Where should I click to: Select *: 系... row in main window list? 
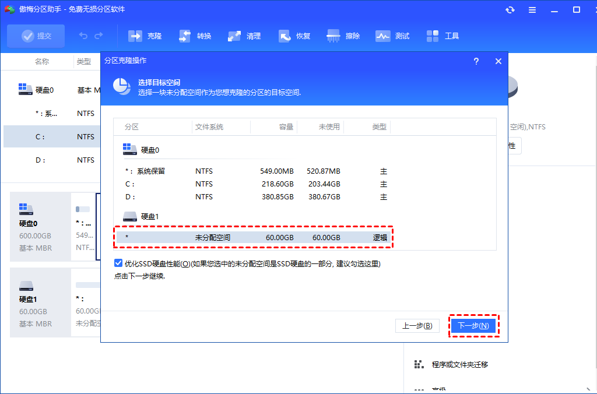pyautogui.click(x=52, y=113)
